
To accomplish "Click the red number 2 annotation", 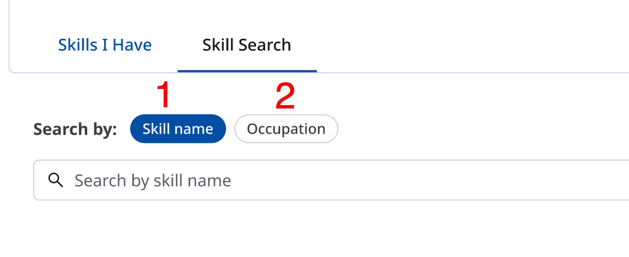I will point(285,96).
